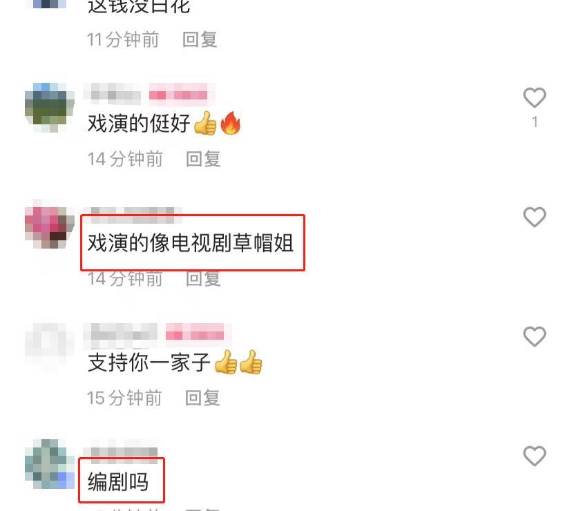Like the comment 支持你一家子
This screenshot has width=572, height=511.
click(x=535, y=336)
